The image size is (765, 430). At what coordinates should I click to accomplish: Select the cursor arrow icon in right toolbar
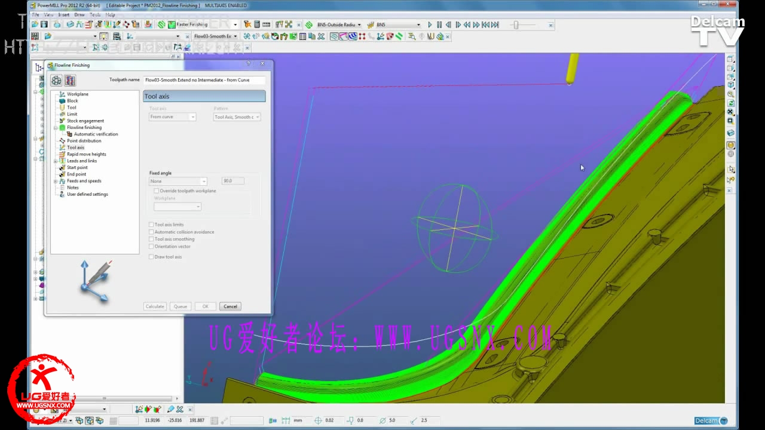click(x=731, y=170)
